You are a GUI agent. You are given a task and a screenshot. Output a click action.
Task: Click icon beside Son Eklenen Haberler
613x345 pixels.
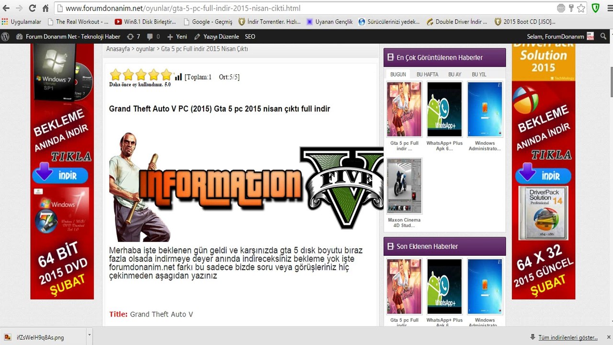[x=390, y=246]
